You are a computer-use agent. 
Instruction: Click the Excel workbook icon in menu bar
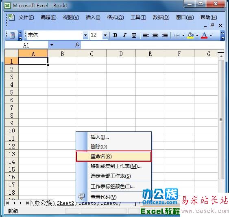(x=11, y=17)
